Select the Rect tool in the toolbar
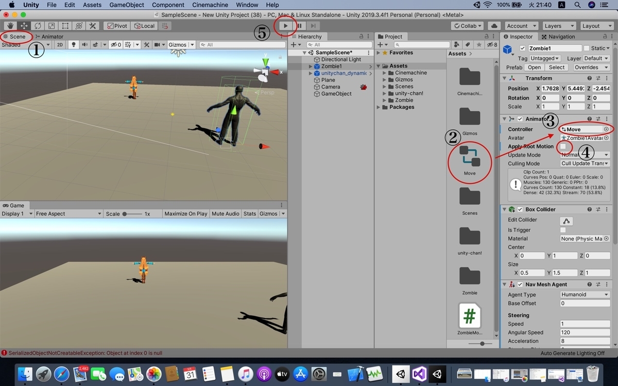 tap(65, 26)
